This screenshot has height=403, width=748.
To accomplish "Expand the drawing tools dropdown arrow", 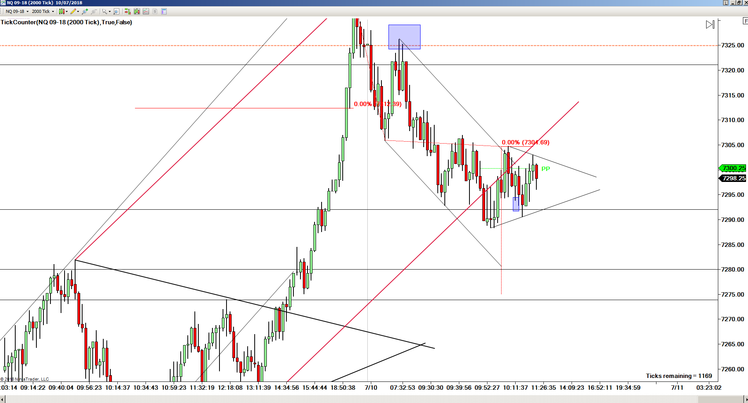I will pyautogui.click(x=78, y=12).
